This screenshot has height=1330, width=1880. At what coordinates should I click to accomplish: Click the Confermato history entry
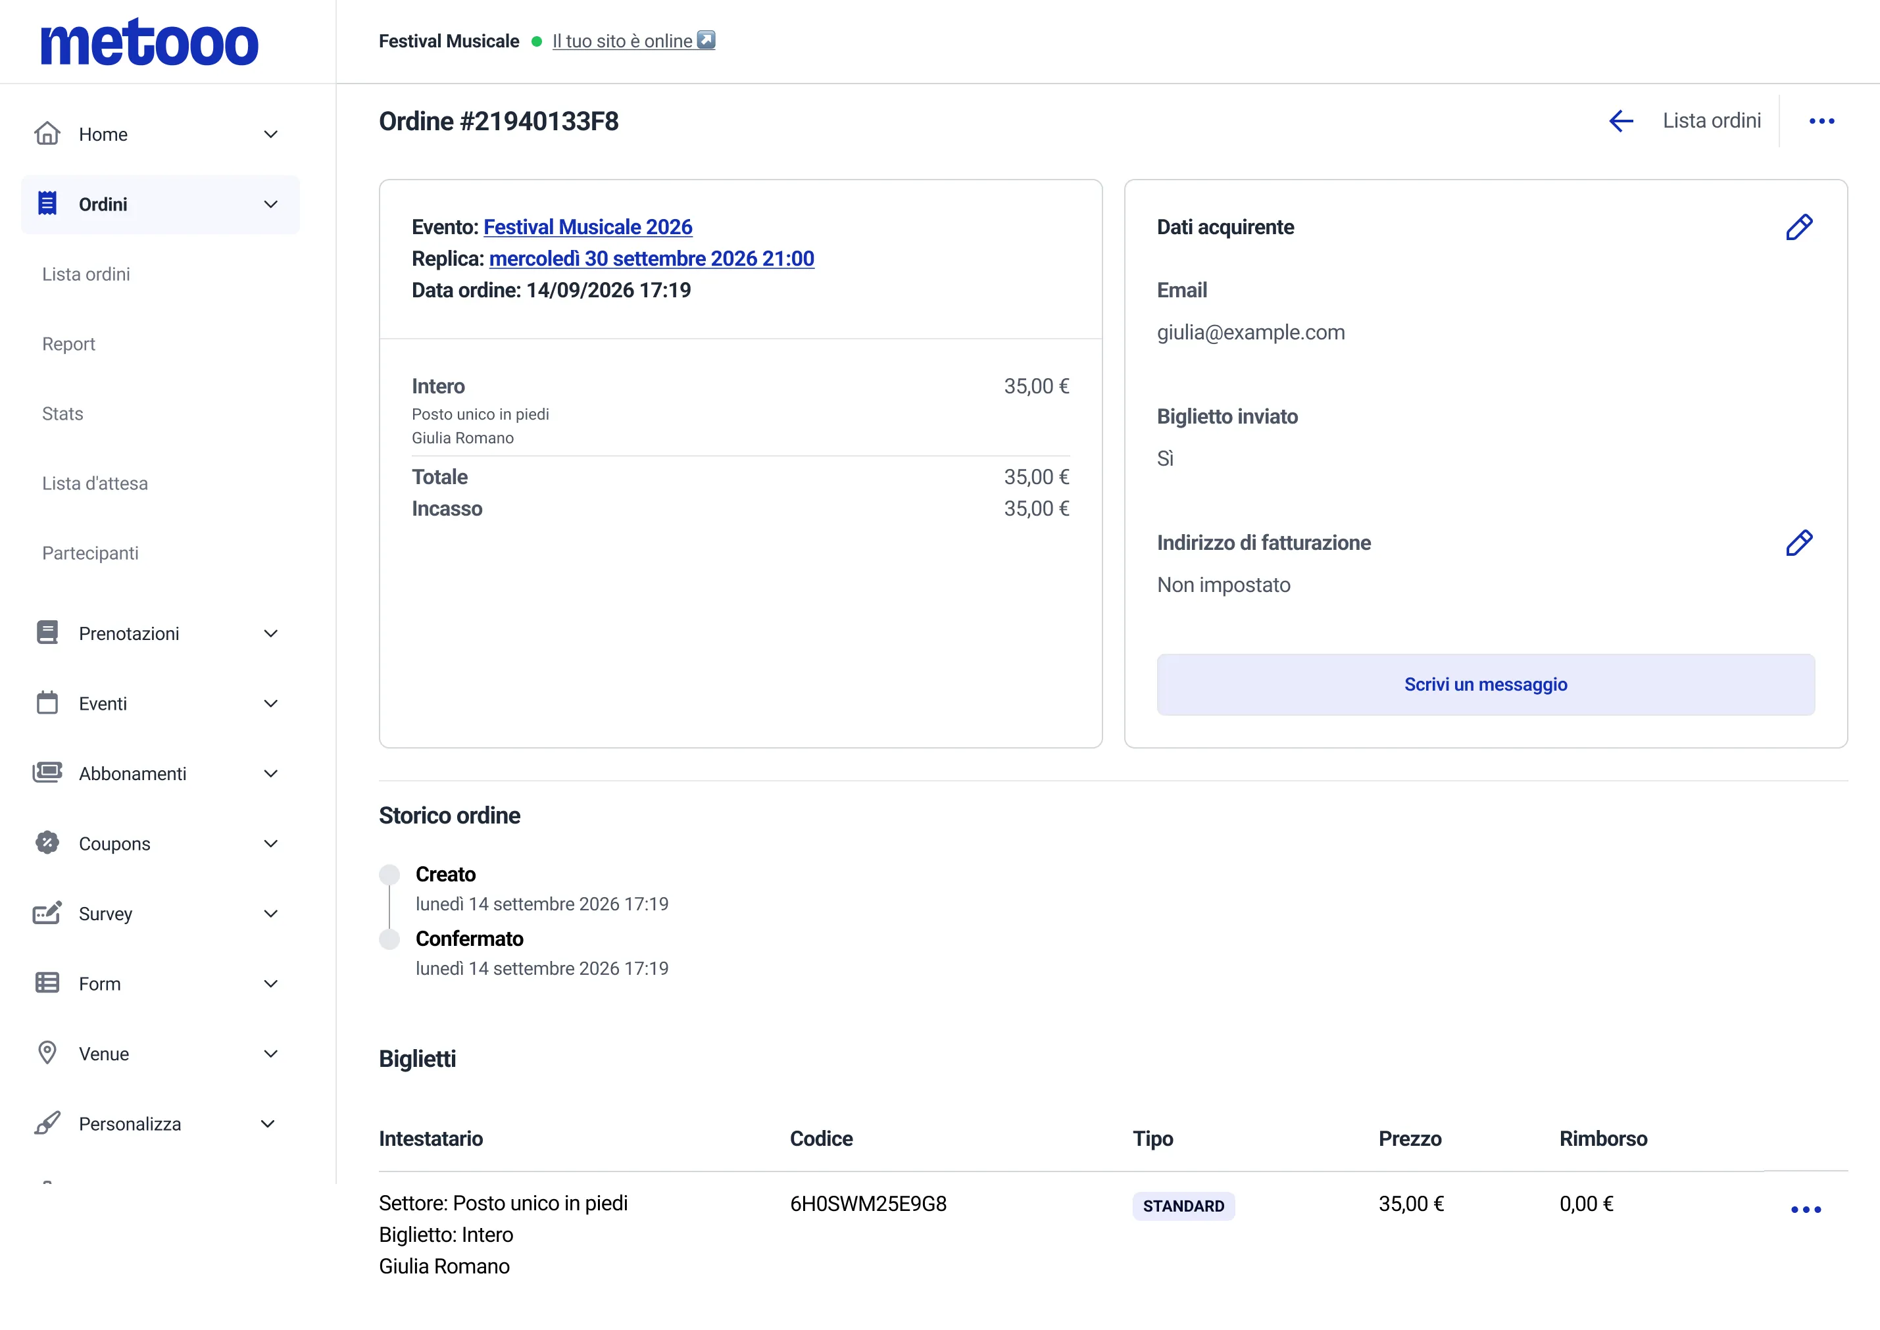(469, 939)
